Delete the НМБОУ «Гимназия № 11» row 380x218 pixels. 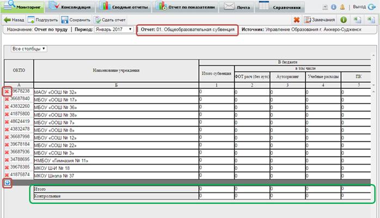tap(7, 160)
